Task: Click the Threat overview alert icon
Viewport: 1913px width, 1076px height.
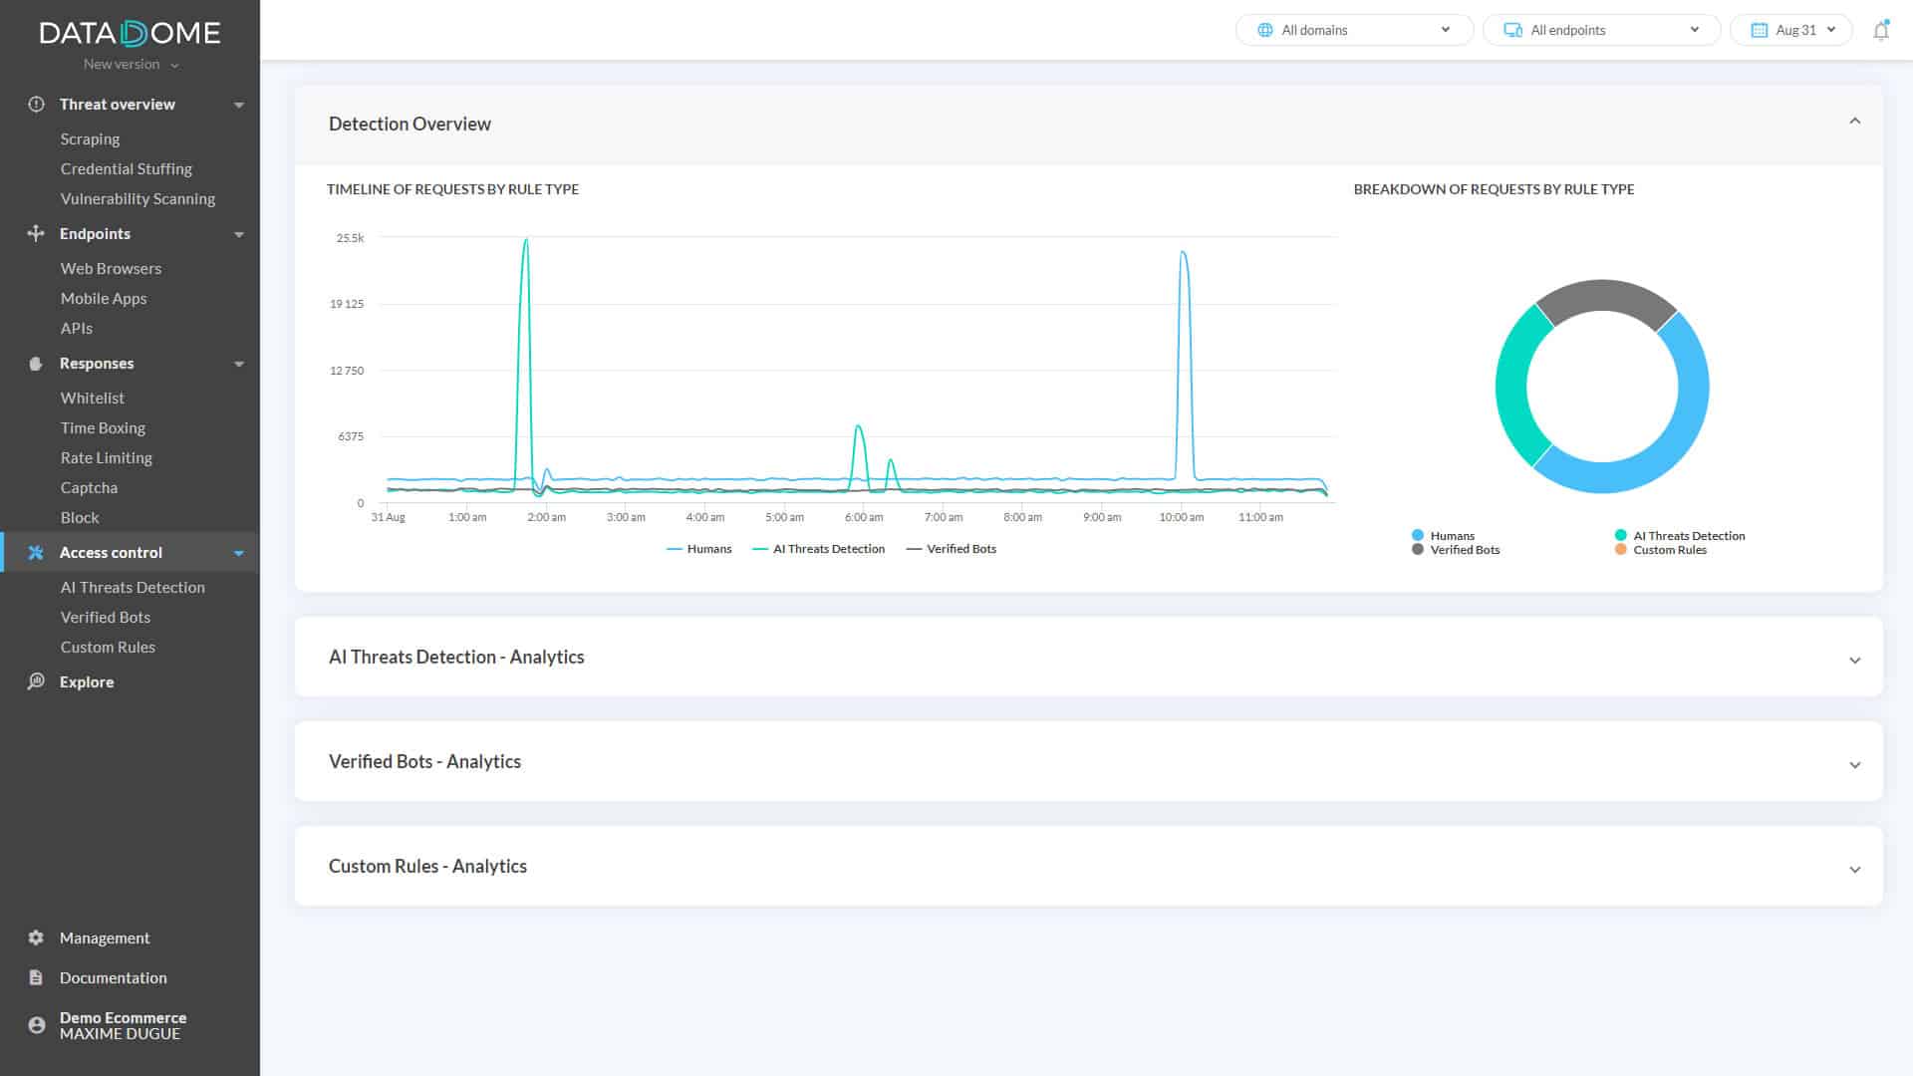Action: pyautogui.click(x=37, y=105)
